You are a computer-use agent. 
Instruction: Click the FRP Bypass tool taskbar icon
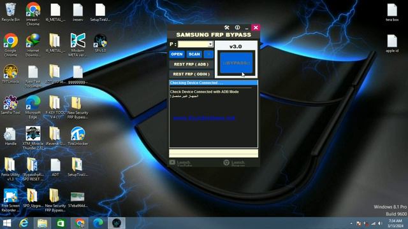click(x=117, y=223)
